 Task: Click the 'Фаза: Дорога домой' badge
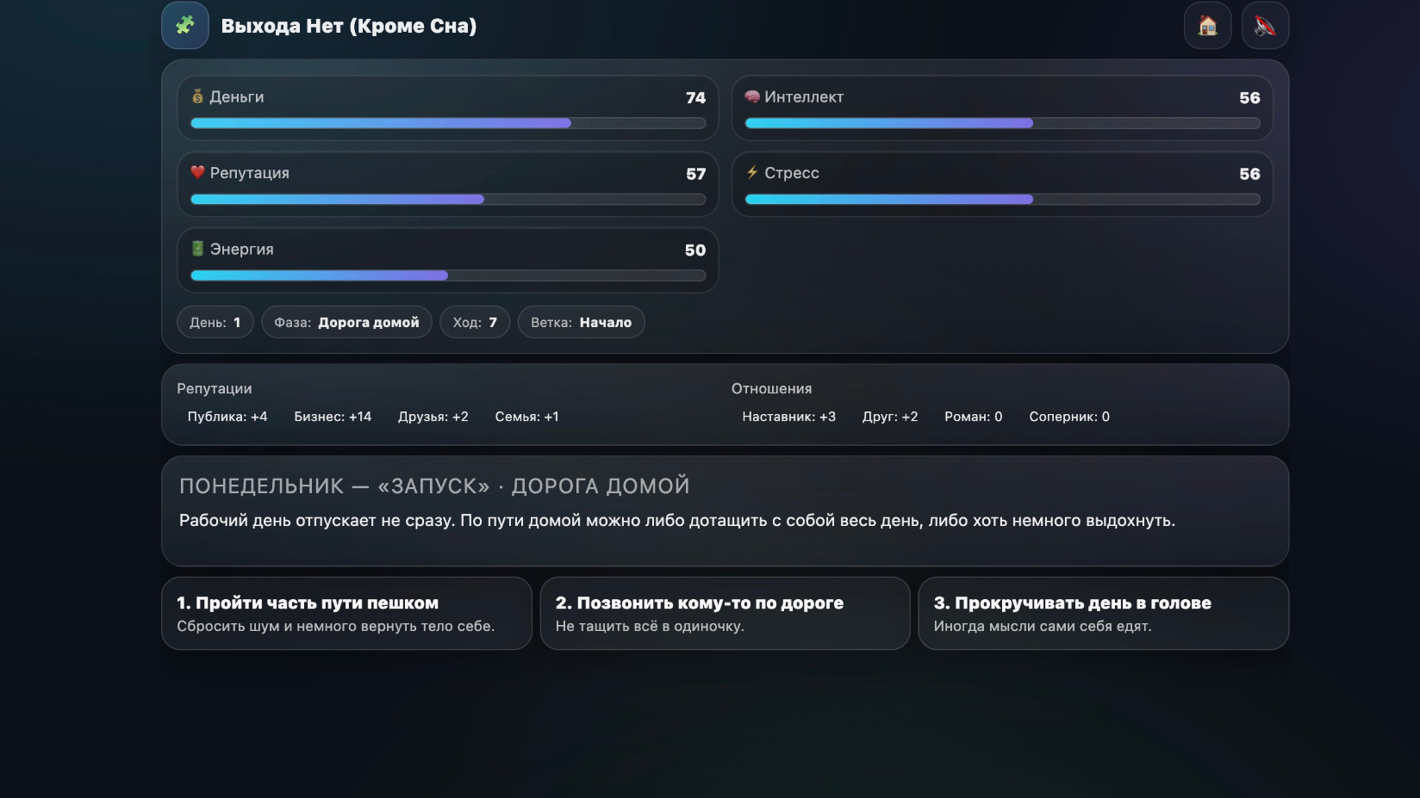[346, 322]
